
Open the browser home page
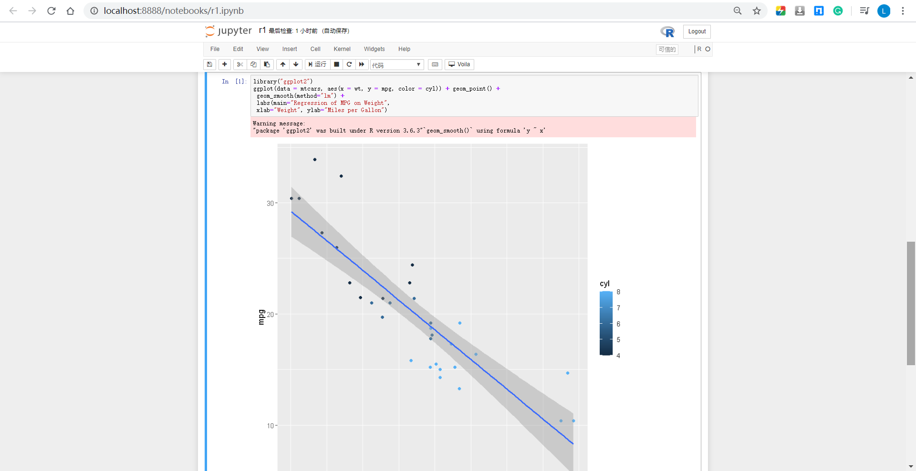(x=71, y=10)
